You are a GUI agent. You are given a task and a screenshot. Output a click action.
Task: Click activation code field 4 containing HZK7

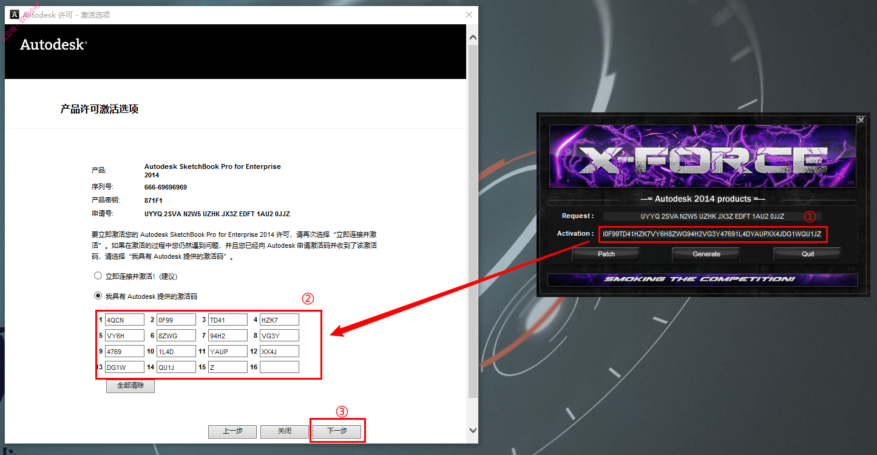(x=279, y=320)
